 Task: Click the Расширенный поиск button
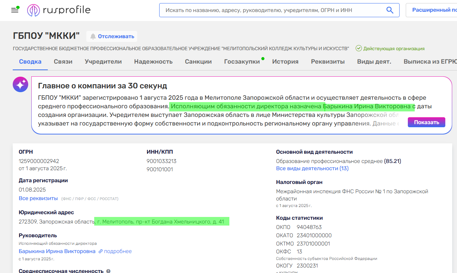point(433,10)
